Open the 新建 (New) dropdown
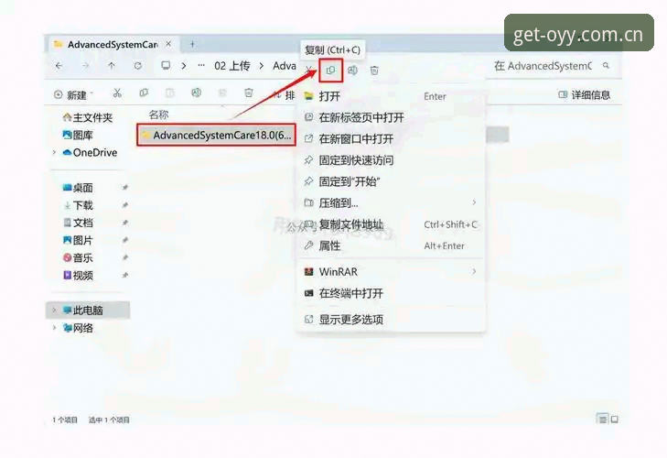 (73, 94)
